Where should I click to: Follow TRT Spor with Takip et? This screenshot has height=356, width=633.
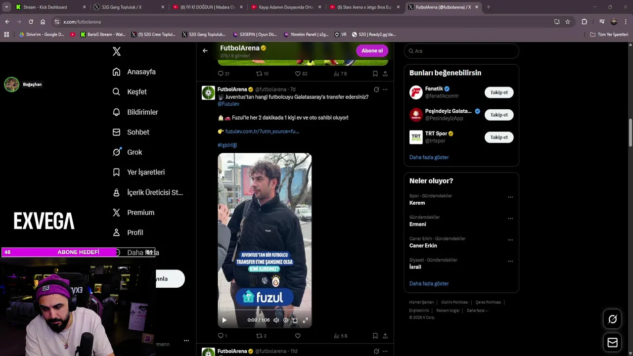coord(499,137)
